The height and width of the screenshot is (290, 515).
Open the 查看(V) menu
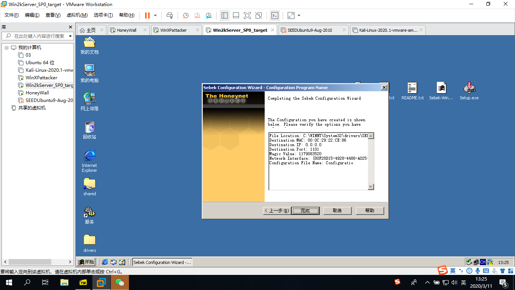coord(53,15)
